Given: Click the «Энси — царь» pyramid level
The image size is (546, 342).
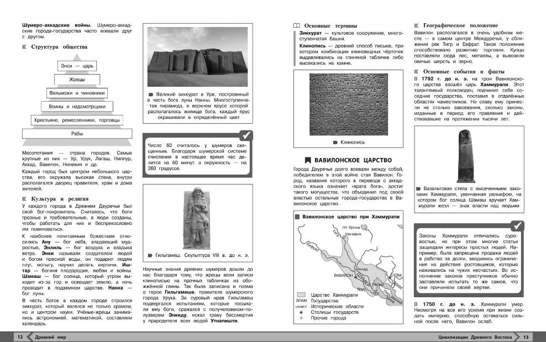Looking at the screenshot, I should coord(77,66).
